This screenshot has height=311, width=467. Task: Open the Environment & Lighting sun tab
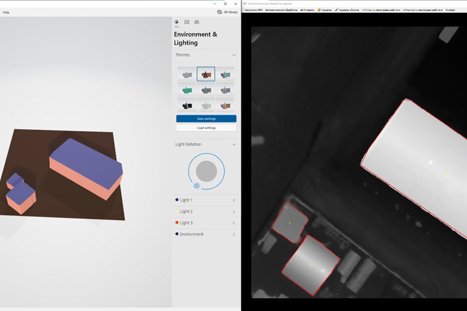click(x=177, y=22)
